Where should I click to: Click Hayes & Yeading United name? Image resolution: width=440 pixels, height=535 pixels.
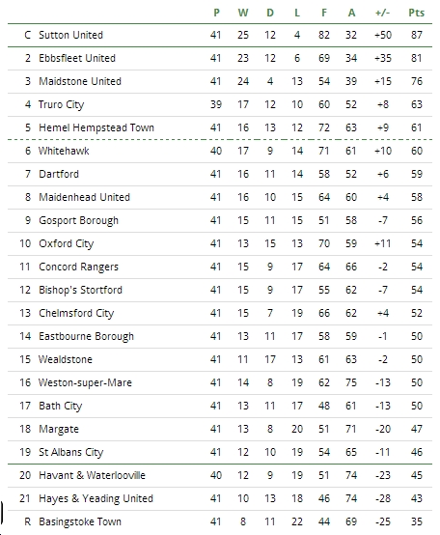(x=96, y=499)
